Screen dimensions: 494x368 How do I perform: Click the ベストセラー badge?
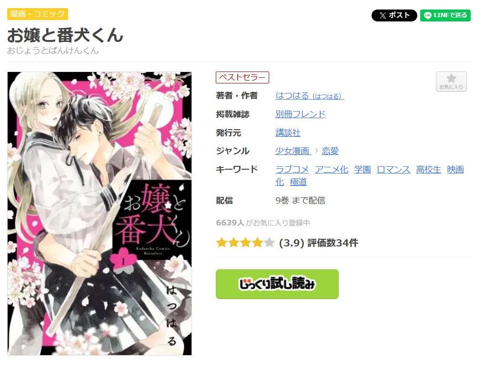242,77
